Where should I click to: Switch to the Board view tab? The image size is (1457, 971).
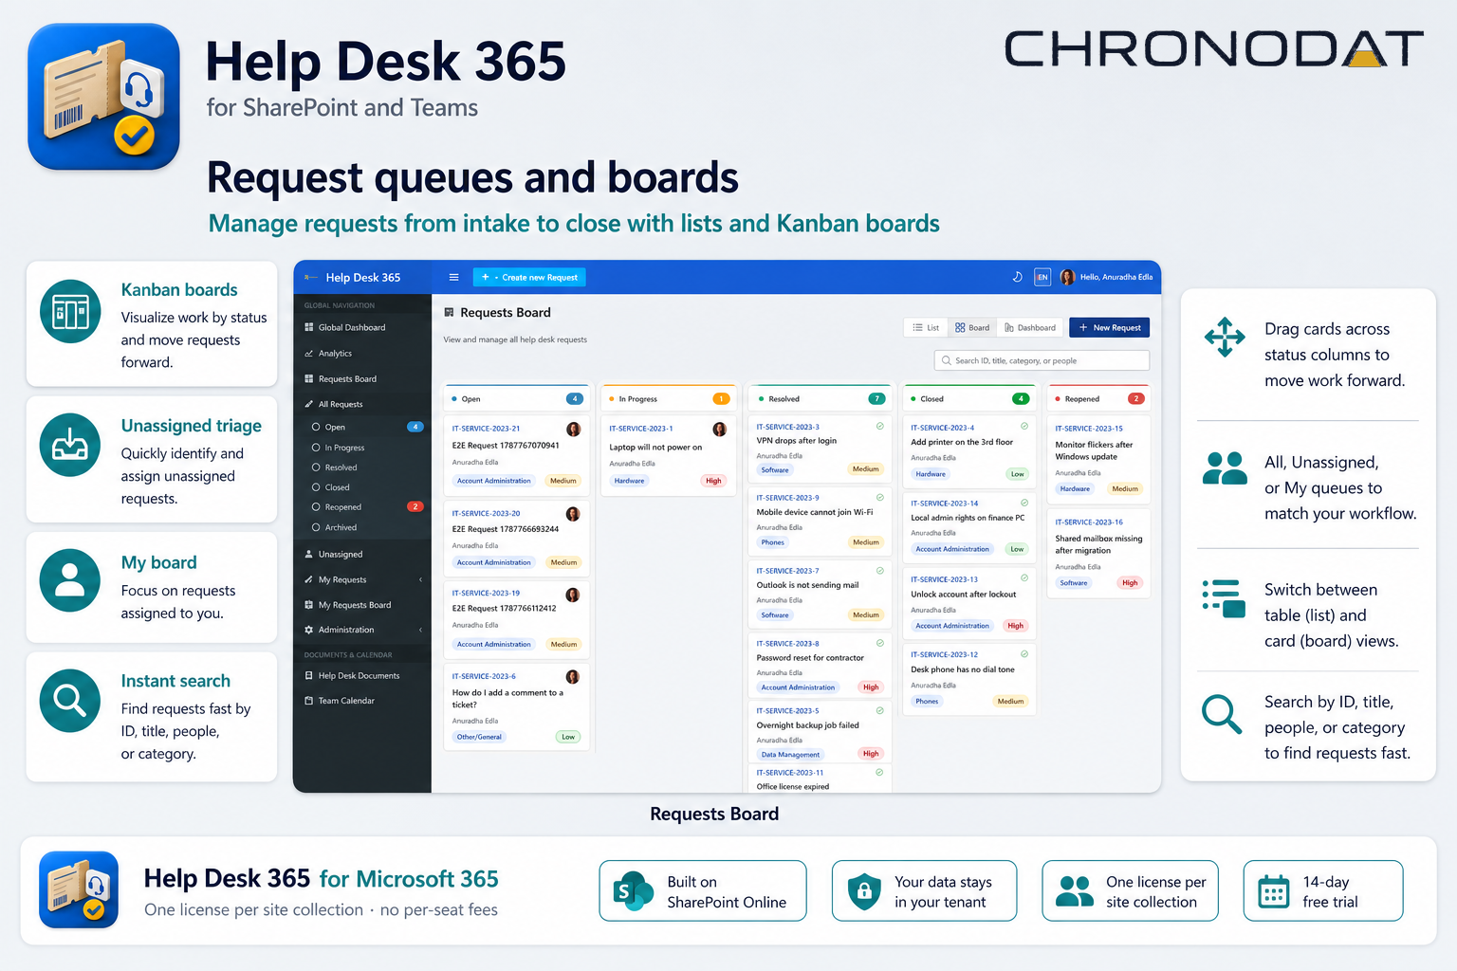click(972, 328)
